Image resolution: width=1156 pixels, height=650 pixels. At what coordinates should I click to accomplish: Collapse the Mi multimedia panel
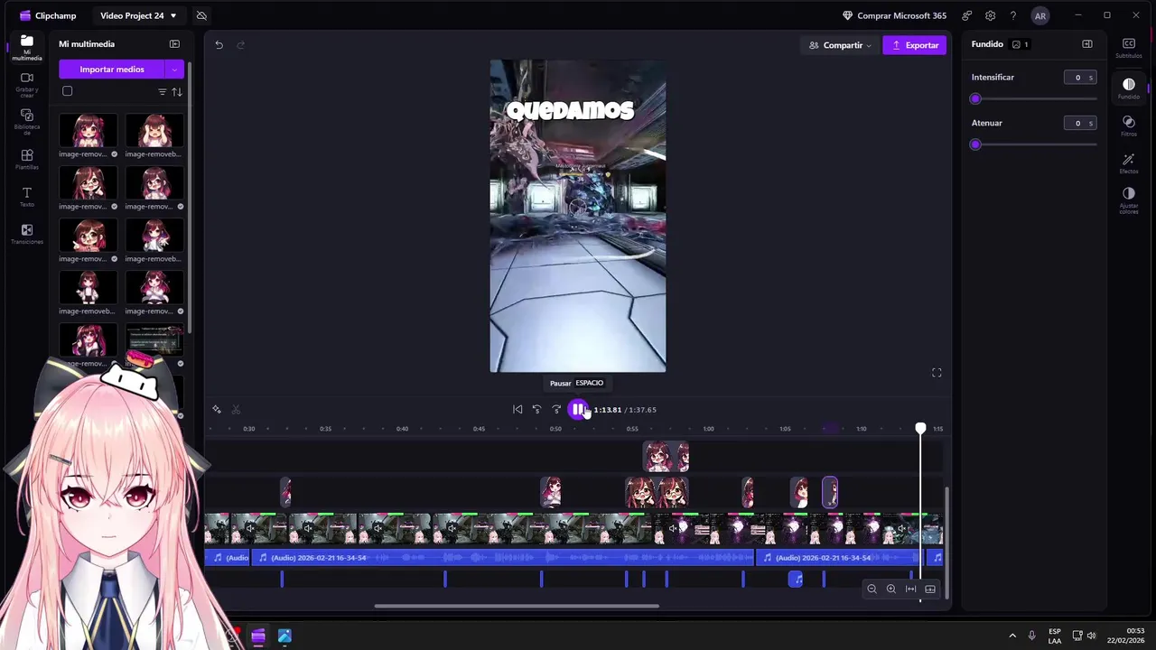tap(174, 43)
